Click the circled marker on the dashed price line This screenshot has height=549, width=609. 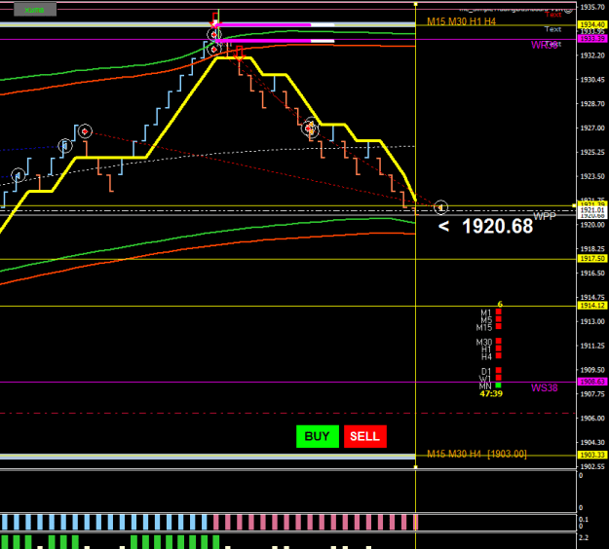[x=440, y=207]
